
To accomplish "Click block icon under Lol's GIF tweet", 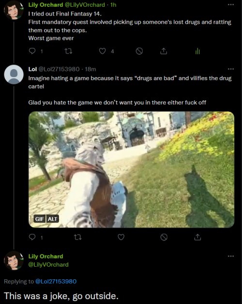I will (x=164, y=237).
